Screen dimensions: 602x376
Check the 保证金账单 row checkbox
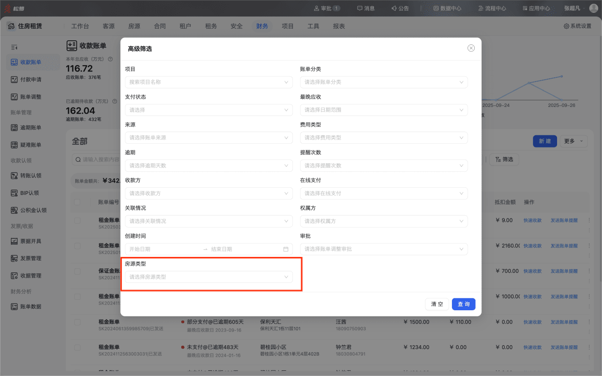78,271
